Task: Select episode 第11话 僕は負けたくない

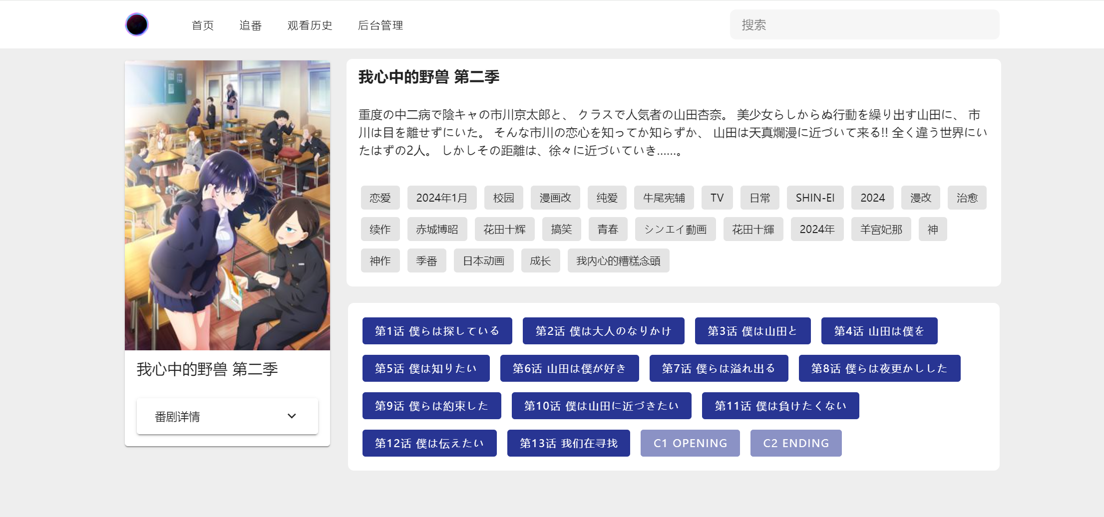Action: point(780,406)
